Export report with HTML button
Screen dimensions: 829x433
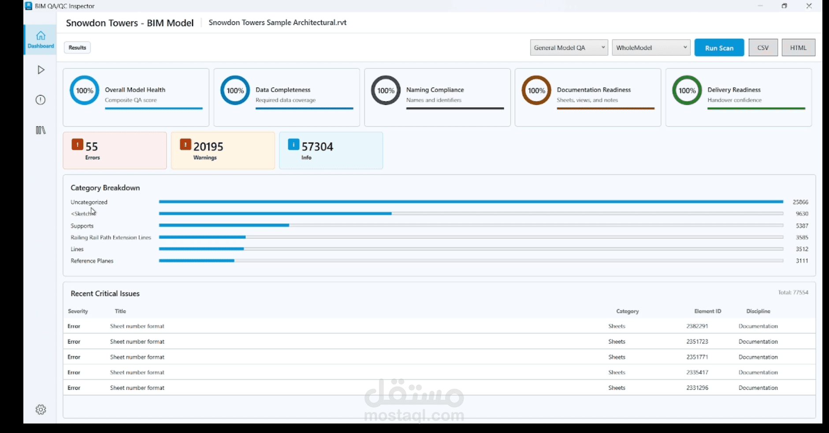click(799, 48)
